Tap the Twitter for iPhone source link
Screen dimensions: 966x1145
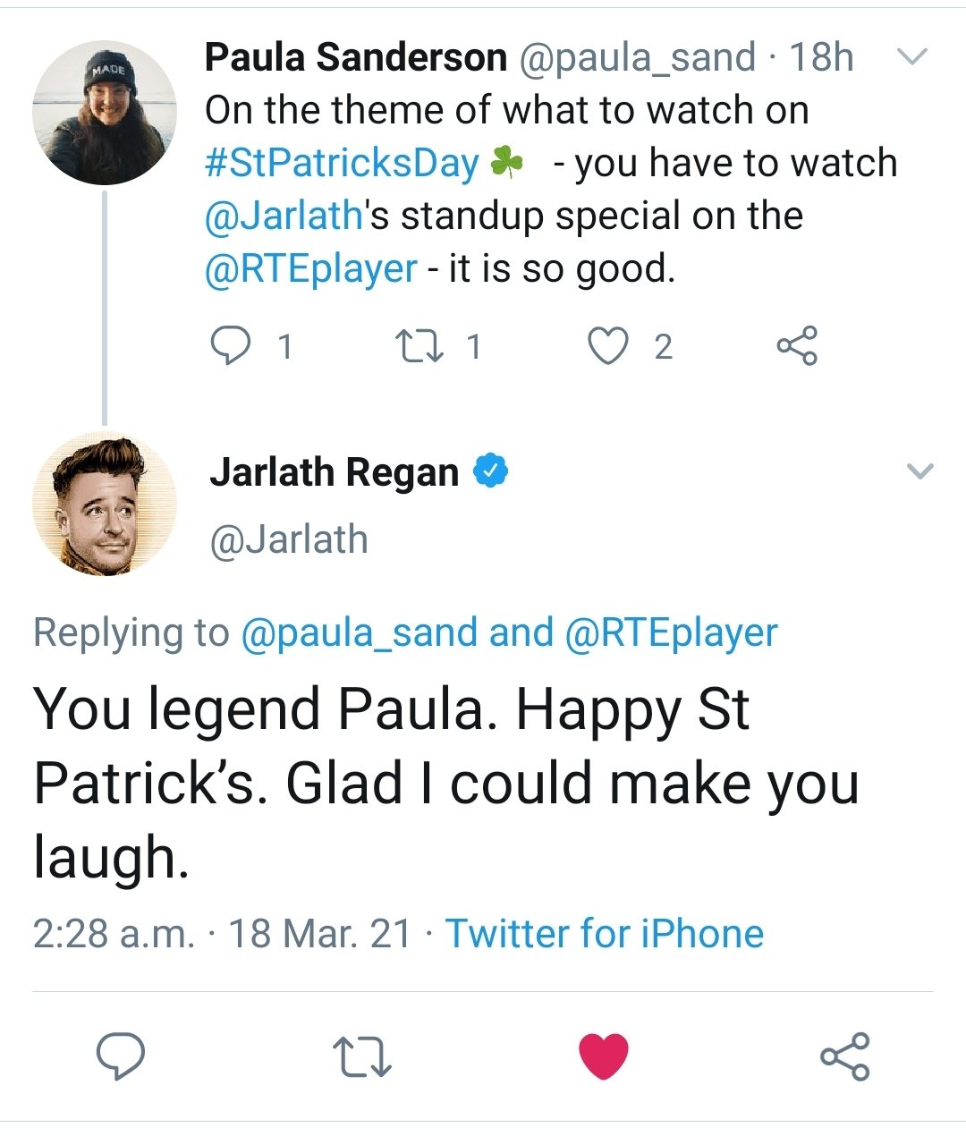click(x=605, y=934)
